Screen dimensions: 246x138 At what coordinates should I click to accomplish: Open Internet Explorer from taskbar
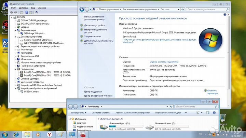click(16, 135)
